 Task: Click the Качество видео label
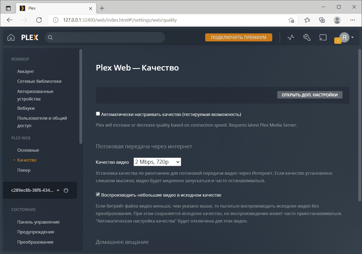pyautogui.click(x=112, y=162)
